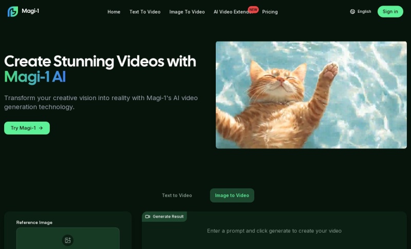This screenshot has height=249, width=411.
Task: Click the Magi-1 logo icon
Action: [13, 11]
